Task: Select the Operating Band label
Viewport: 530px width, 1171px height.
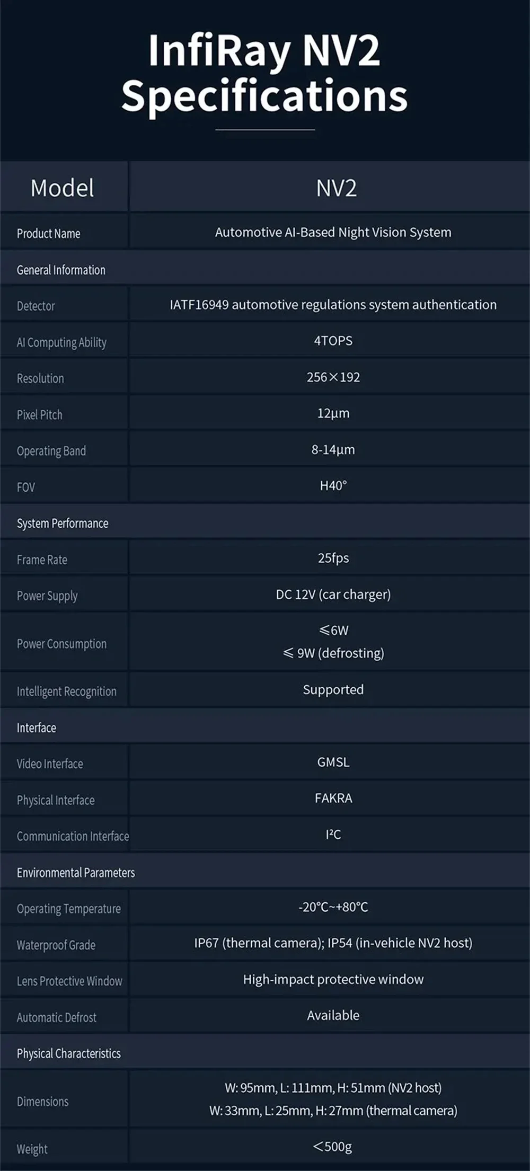Action: 51,451
